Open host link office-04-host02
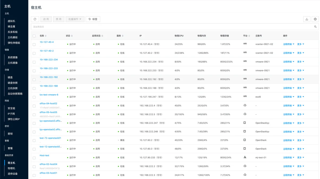The image size is (320, 179). point(49,103)
